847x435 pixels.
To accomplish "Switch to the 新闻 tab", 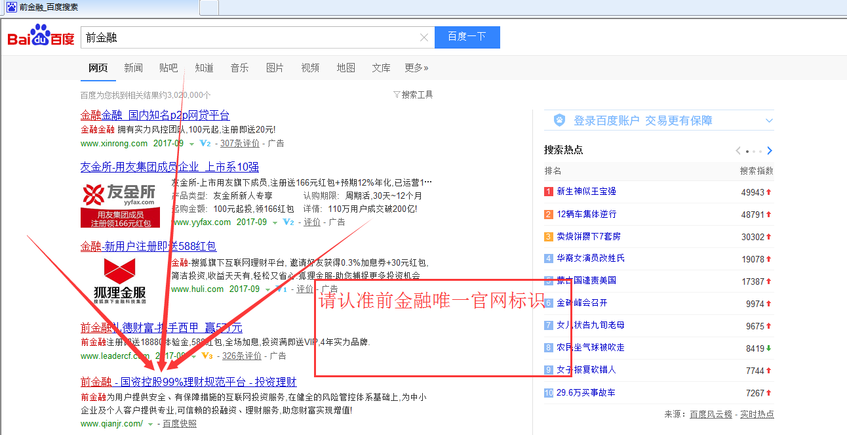I will pos(133,68).
